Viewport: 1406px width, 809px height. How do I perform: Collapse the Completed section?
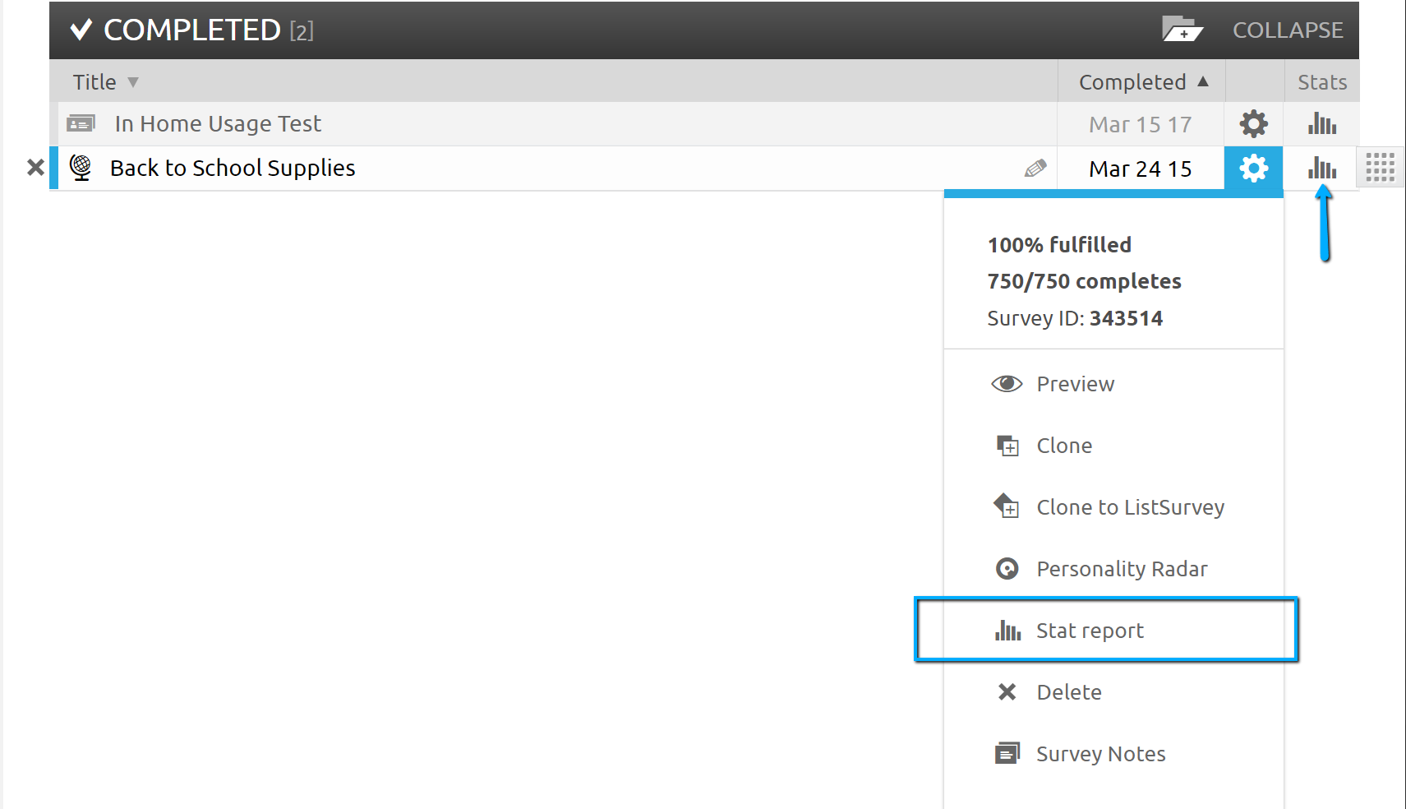pyautogui.click(x=1287, y=30)
